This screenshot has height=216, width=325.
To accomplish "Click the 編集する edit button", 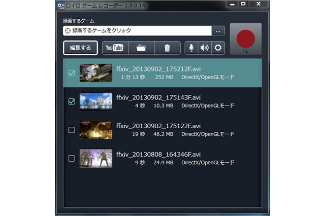I will coord(80,48).
